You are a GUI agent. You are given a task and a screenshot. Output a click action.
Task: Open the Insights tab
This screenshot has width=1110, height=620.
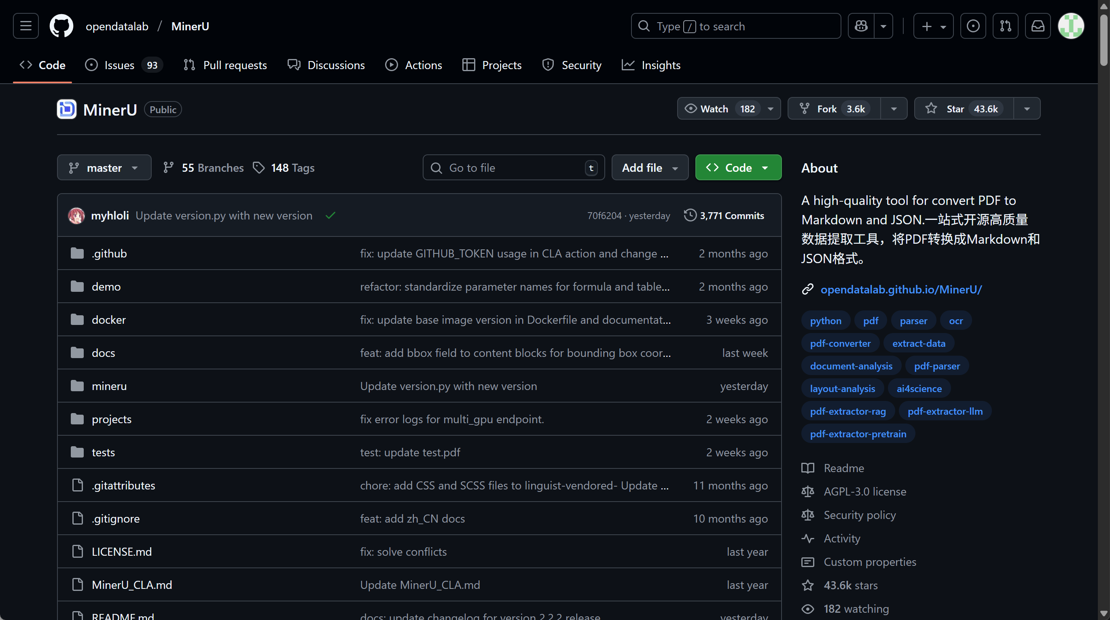[x=651, y=65]
